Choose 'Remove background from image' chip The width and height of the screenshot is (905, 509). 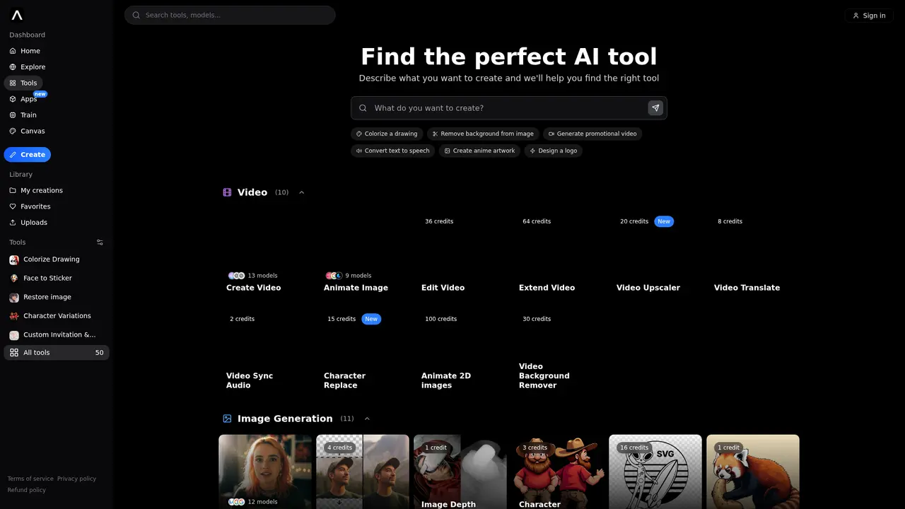click(x=483, y=134)
